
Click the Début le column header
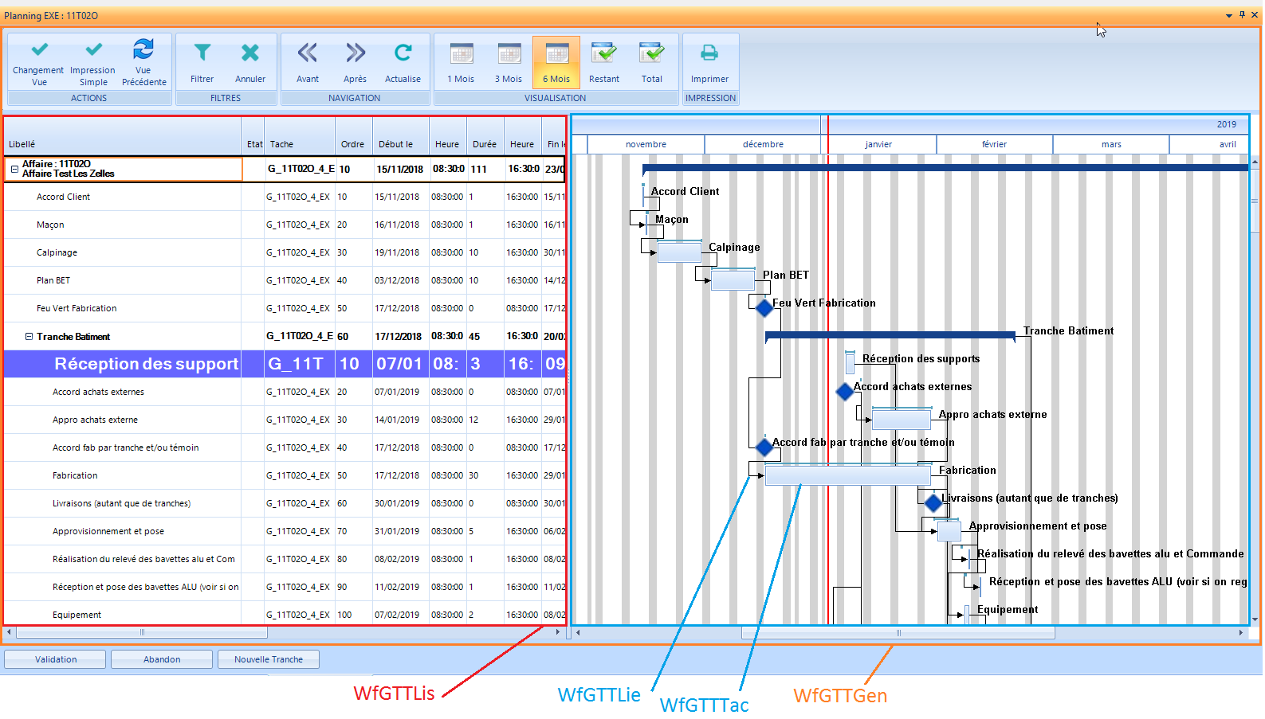coord(396,144)
